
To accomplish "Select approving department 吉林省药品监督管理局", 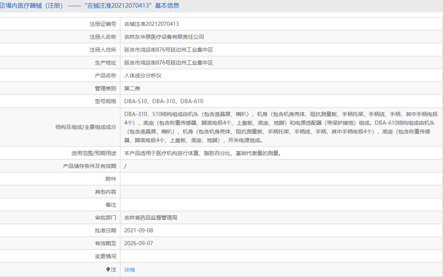I will pos(151,218).
